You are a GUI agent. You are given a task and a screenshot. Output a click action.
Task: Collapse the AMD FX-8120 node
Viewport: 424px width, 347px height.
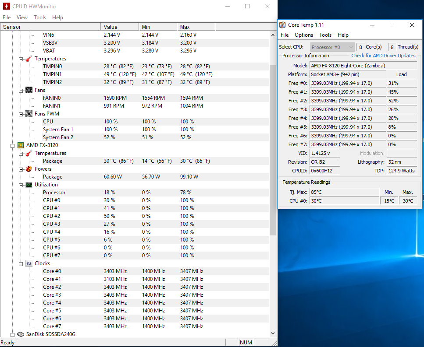tap(12, 146)
